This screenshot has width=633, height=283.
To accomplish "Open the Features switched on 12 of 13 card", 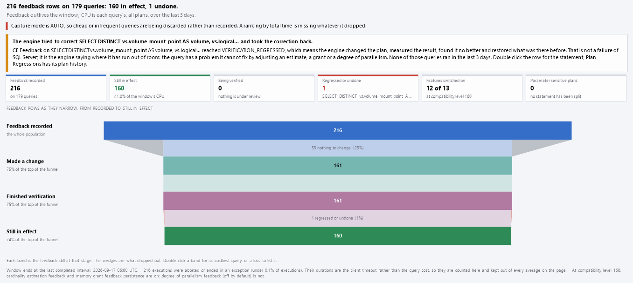I will coord(472,88).
